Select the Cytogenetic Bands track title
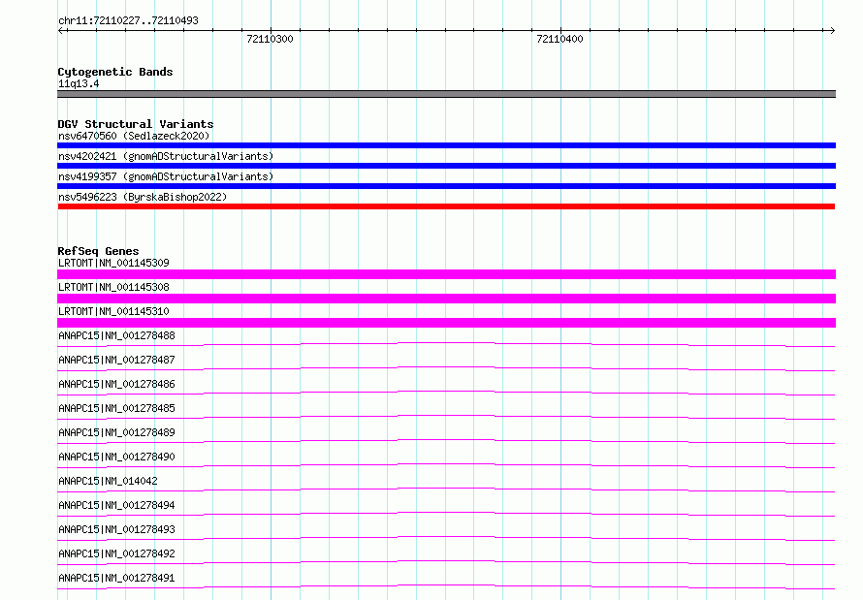The width and height of the screenshot is (863, 600). [x=115, y=72]
